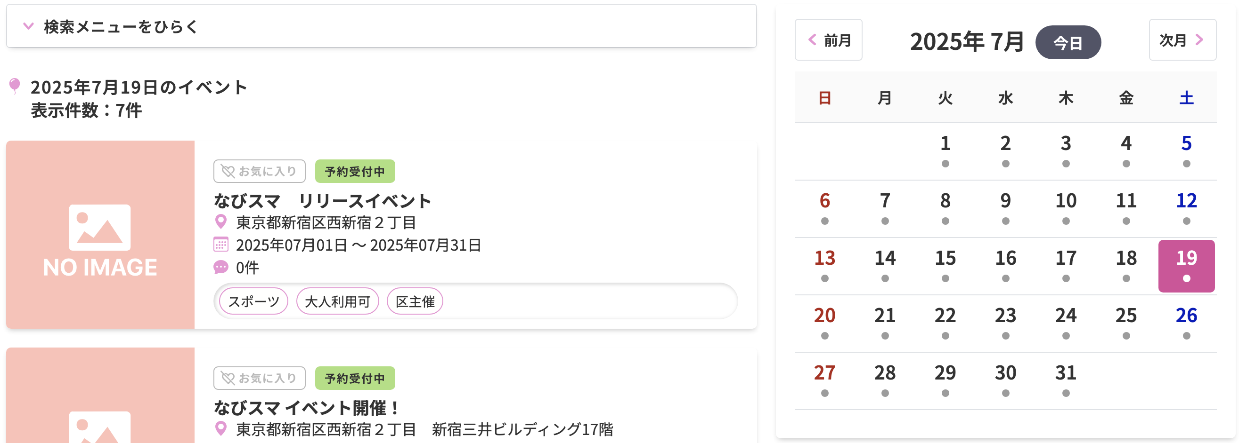
Task: Click the location pin icon for なびスマ リリースイベント
Action: point(221,223)
